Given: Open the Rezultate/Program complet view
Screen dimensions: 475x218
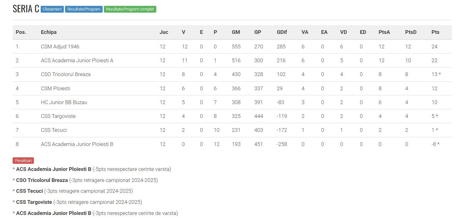Looking at the screenshot, I should tap(130, 9).
